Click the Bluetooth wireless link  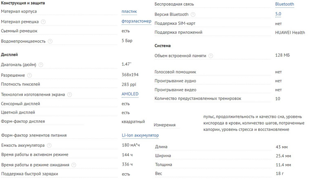(x=284, y=4)
